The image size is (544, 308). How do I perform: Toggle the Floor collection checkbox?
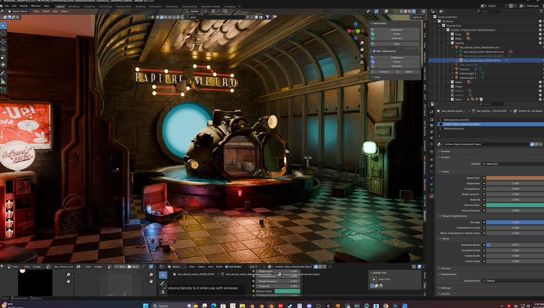(x=540, y=34)
